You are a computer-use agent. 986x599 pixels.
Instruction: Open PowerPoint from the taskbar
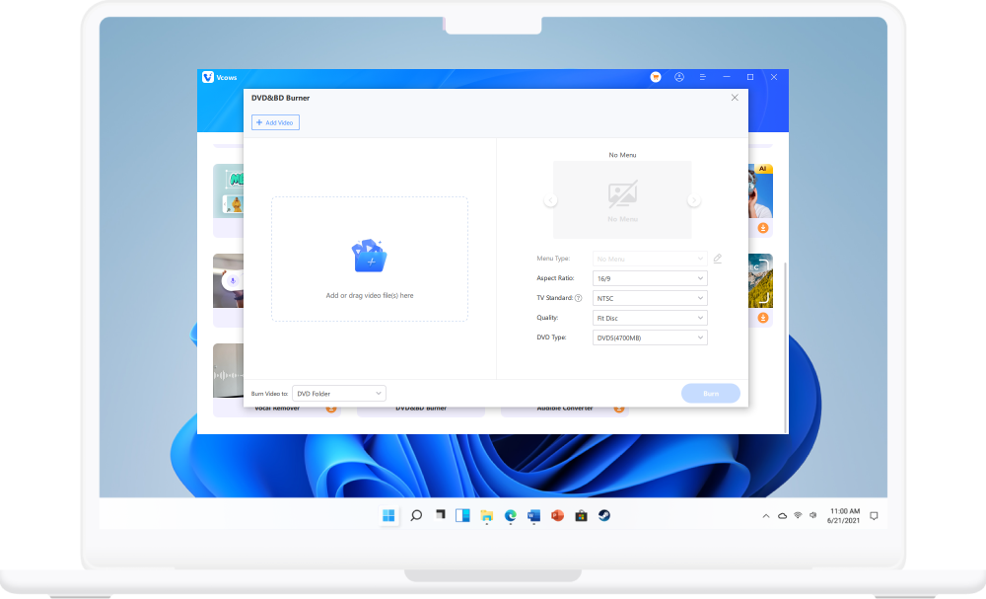(557, 515)
